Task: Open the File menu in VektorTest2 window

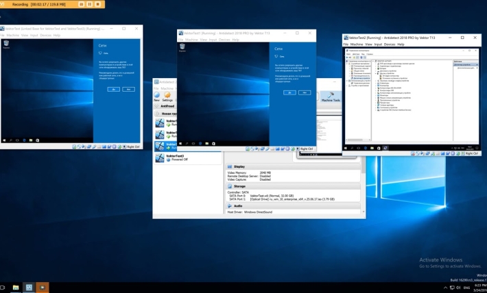Action: coord(346,44)
